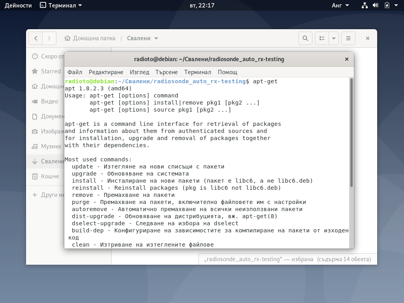404x303 pixels.
Task: Open the Изглед menu
Action: (139, 72)
